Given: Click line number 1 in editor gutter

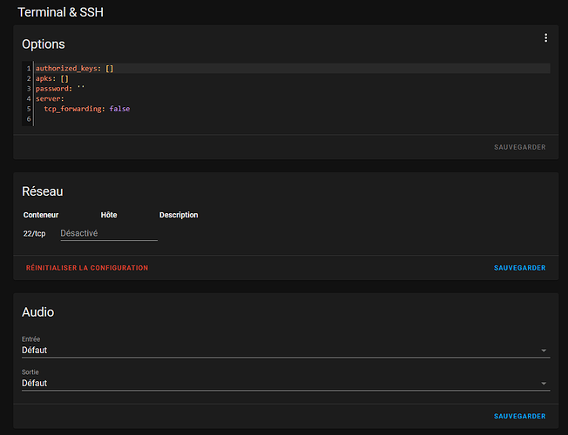Looking at the screenshot, I should [29, 69].
